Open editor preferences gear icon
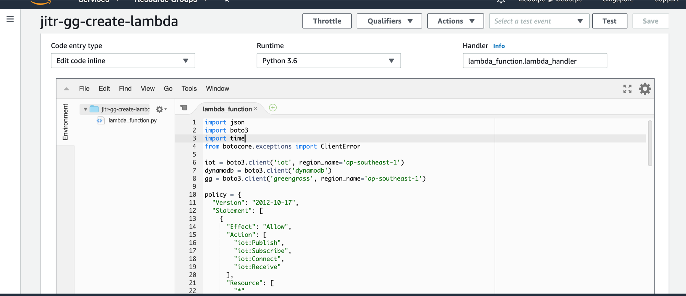The height and width of the screenshot is (296, 686). click(645, 89)
